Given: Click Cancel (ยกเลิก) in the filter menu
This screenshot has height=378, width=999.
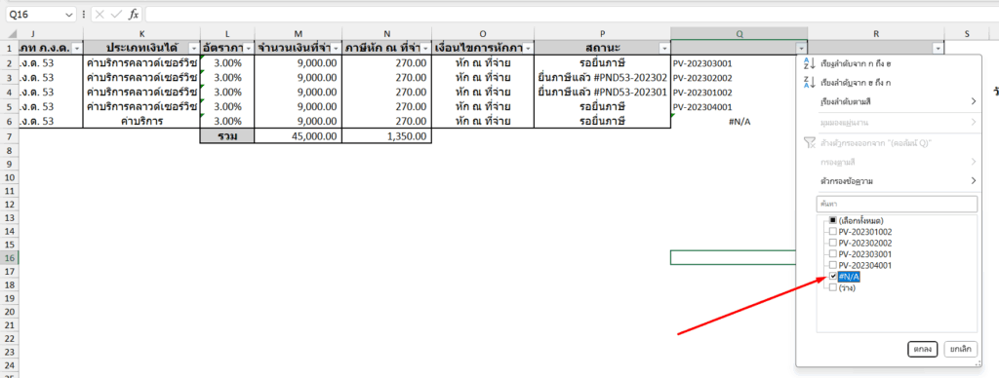Looking at the screenshot, I should point(960,350).
